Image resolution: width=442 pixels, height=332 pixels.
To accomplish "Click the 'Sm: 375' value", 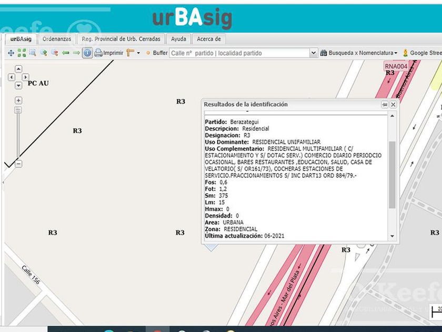I will [216, 196].
